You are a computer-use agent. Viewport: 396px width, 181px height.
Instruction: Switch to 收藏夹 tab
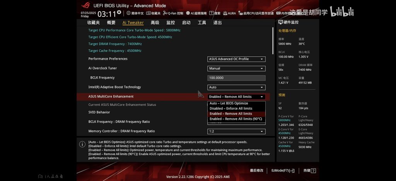[94, 23]
